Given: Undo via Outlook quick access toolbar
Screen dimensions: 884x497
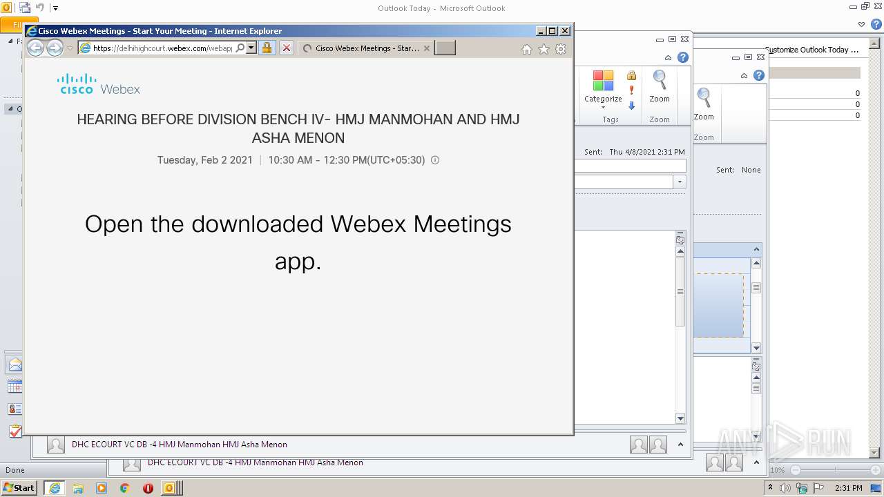Looking at the screenshot, I should [x=40, y=8].
